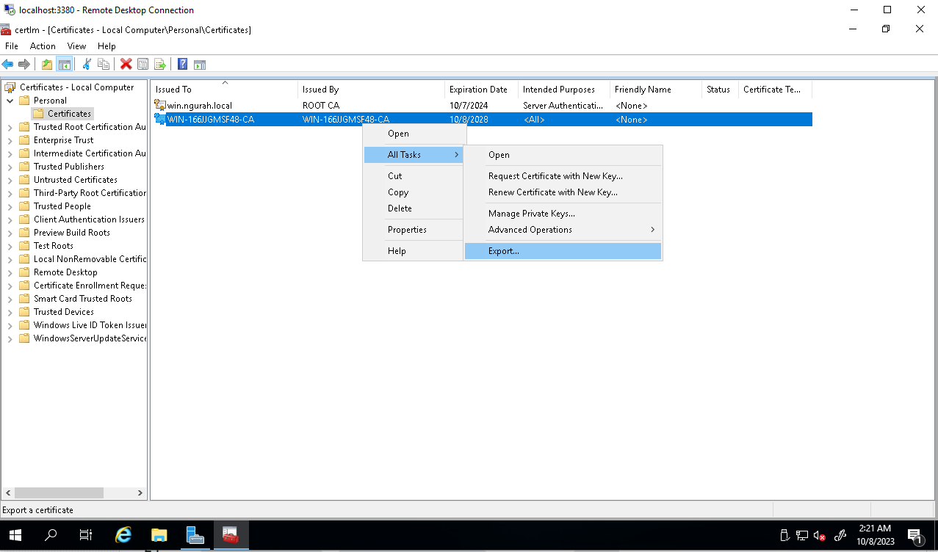The height and width of the screenshot is (552, 938).
Task: Expand Trusted Root Certification Authorities tree node
Action: point(10,127)
